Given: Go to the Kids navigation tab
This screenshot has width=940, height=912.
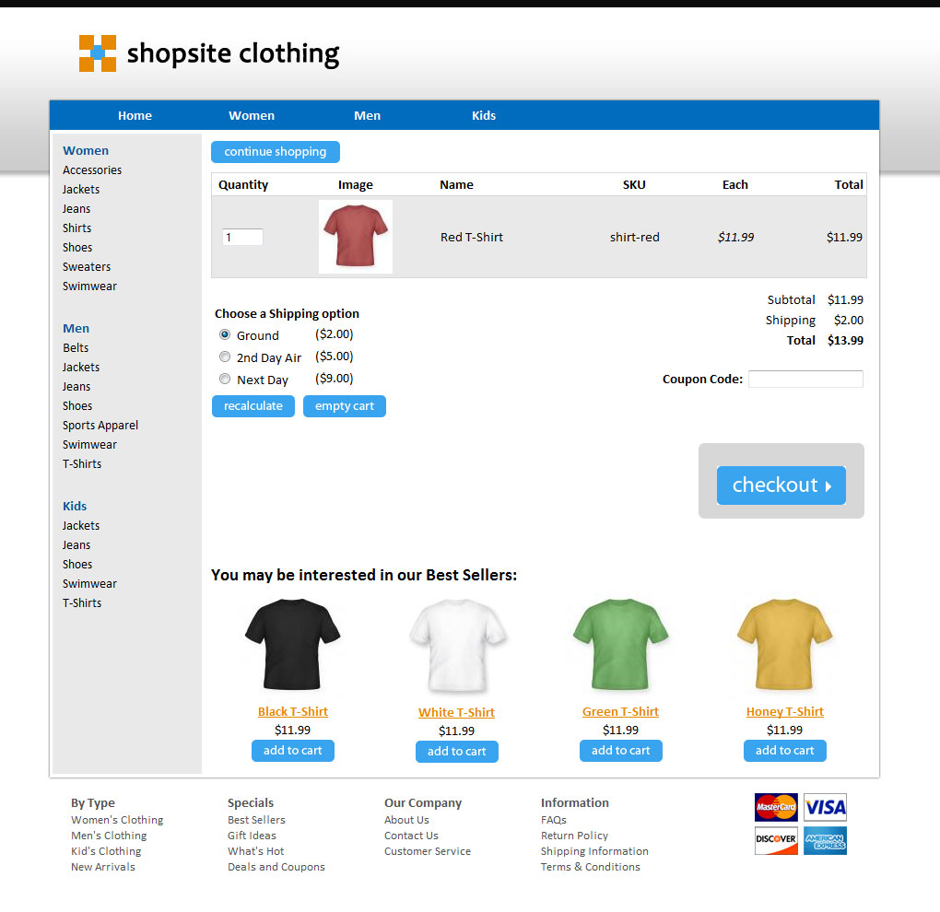Looking at the screenshot, I should point(484,115).
